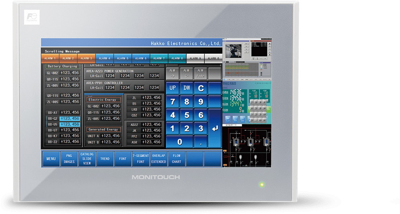Tap keypad digit 4

(173, 115)
